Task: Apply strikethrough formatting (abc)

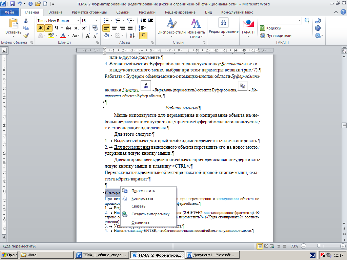Action: coord(68,28)
